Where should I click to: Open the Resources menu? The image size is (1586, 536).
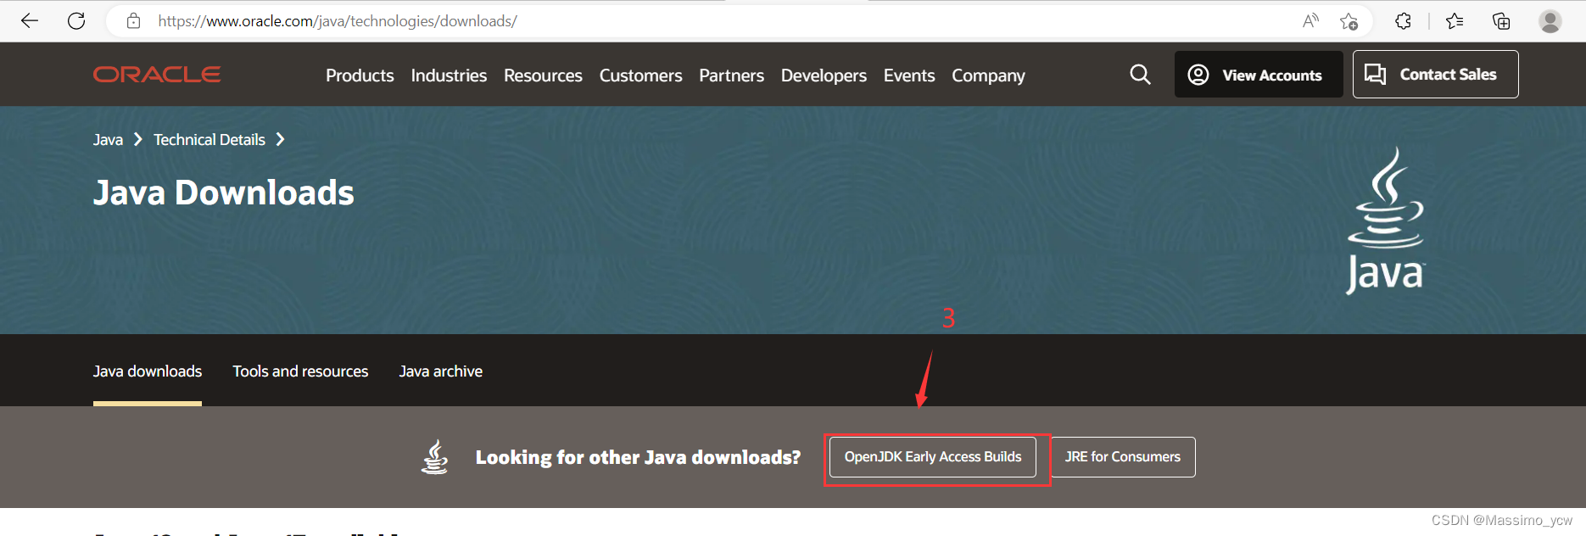click(x=543, y=75)
